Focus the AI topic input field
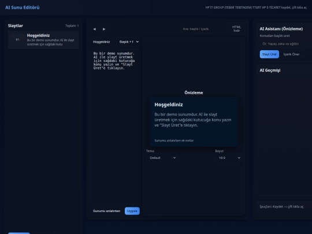This screenshot has height=234, width=312. [x=286, y=44]
